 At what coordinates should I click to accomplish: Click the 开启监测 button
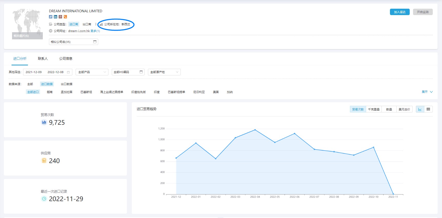(x=423, y=12)
